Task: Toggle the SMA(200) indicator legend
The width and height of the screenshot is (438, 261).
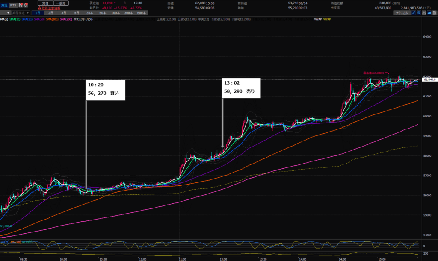Action: [x=66, y=19]
